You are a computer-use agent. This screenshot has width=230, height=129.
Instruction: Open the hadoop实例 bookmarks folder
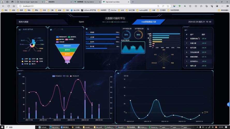click(142, 10)
